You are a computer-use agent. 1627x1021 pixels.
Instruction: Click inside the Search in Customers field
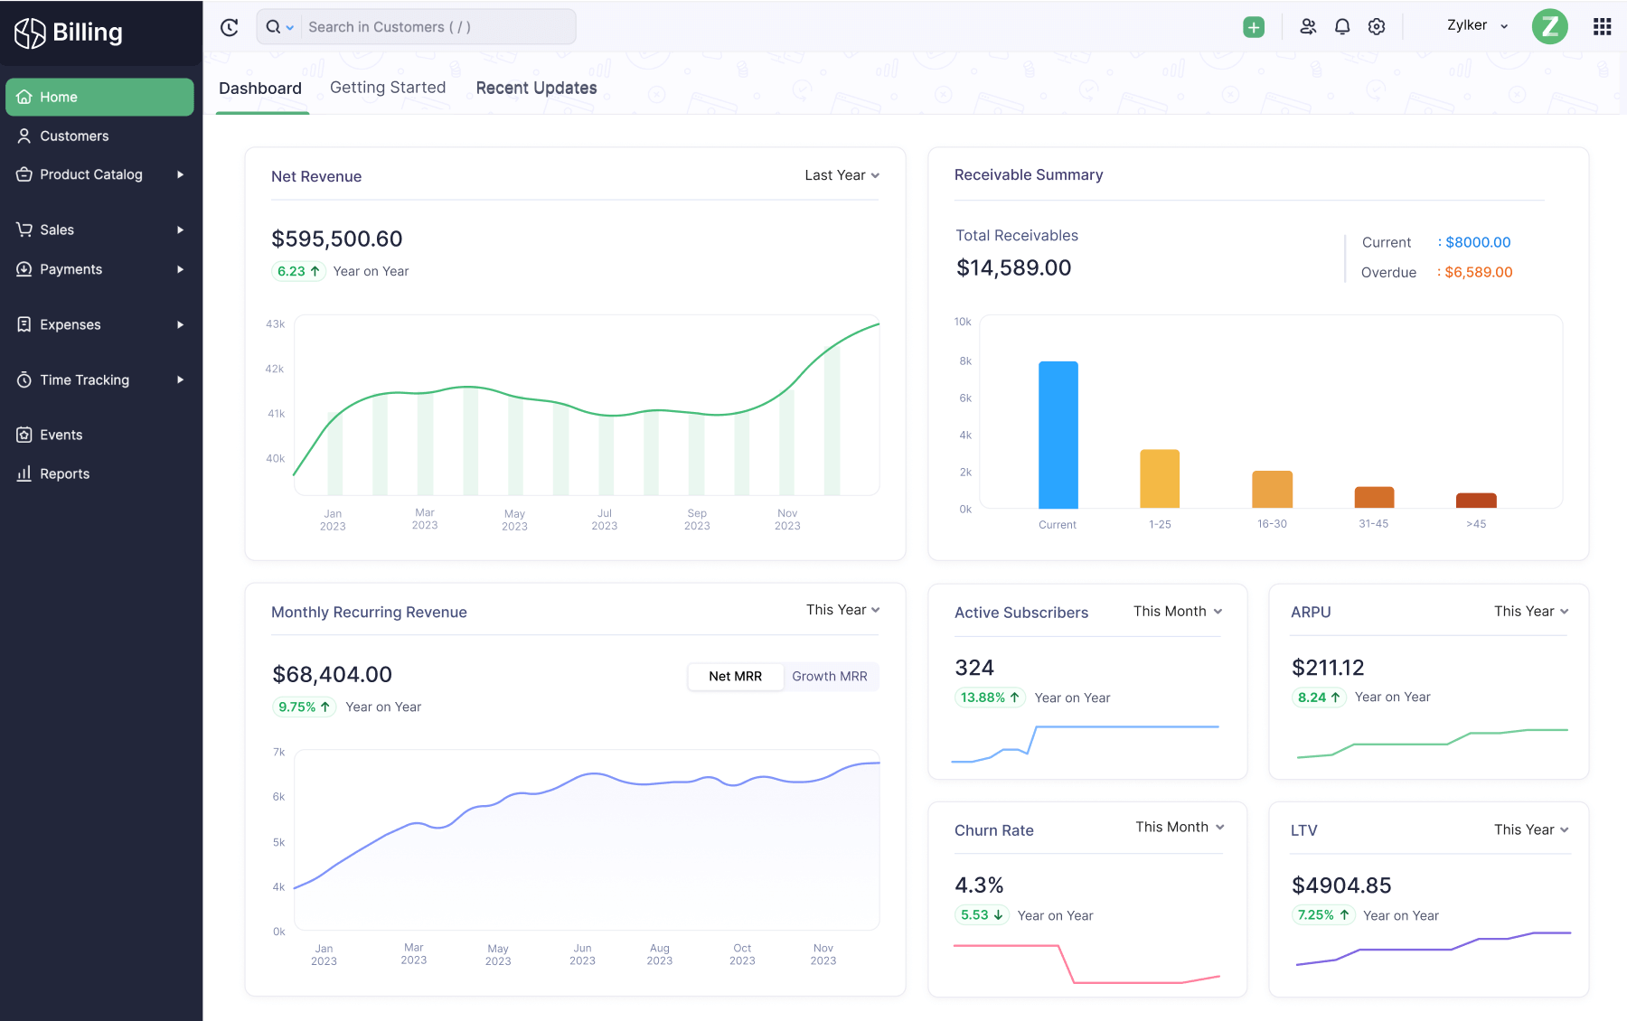point(434,26)
